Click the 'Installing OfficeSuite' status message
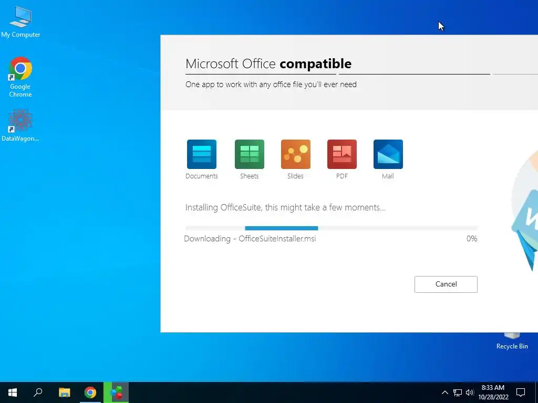The image size is (538, 403). point(285,208)
